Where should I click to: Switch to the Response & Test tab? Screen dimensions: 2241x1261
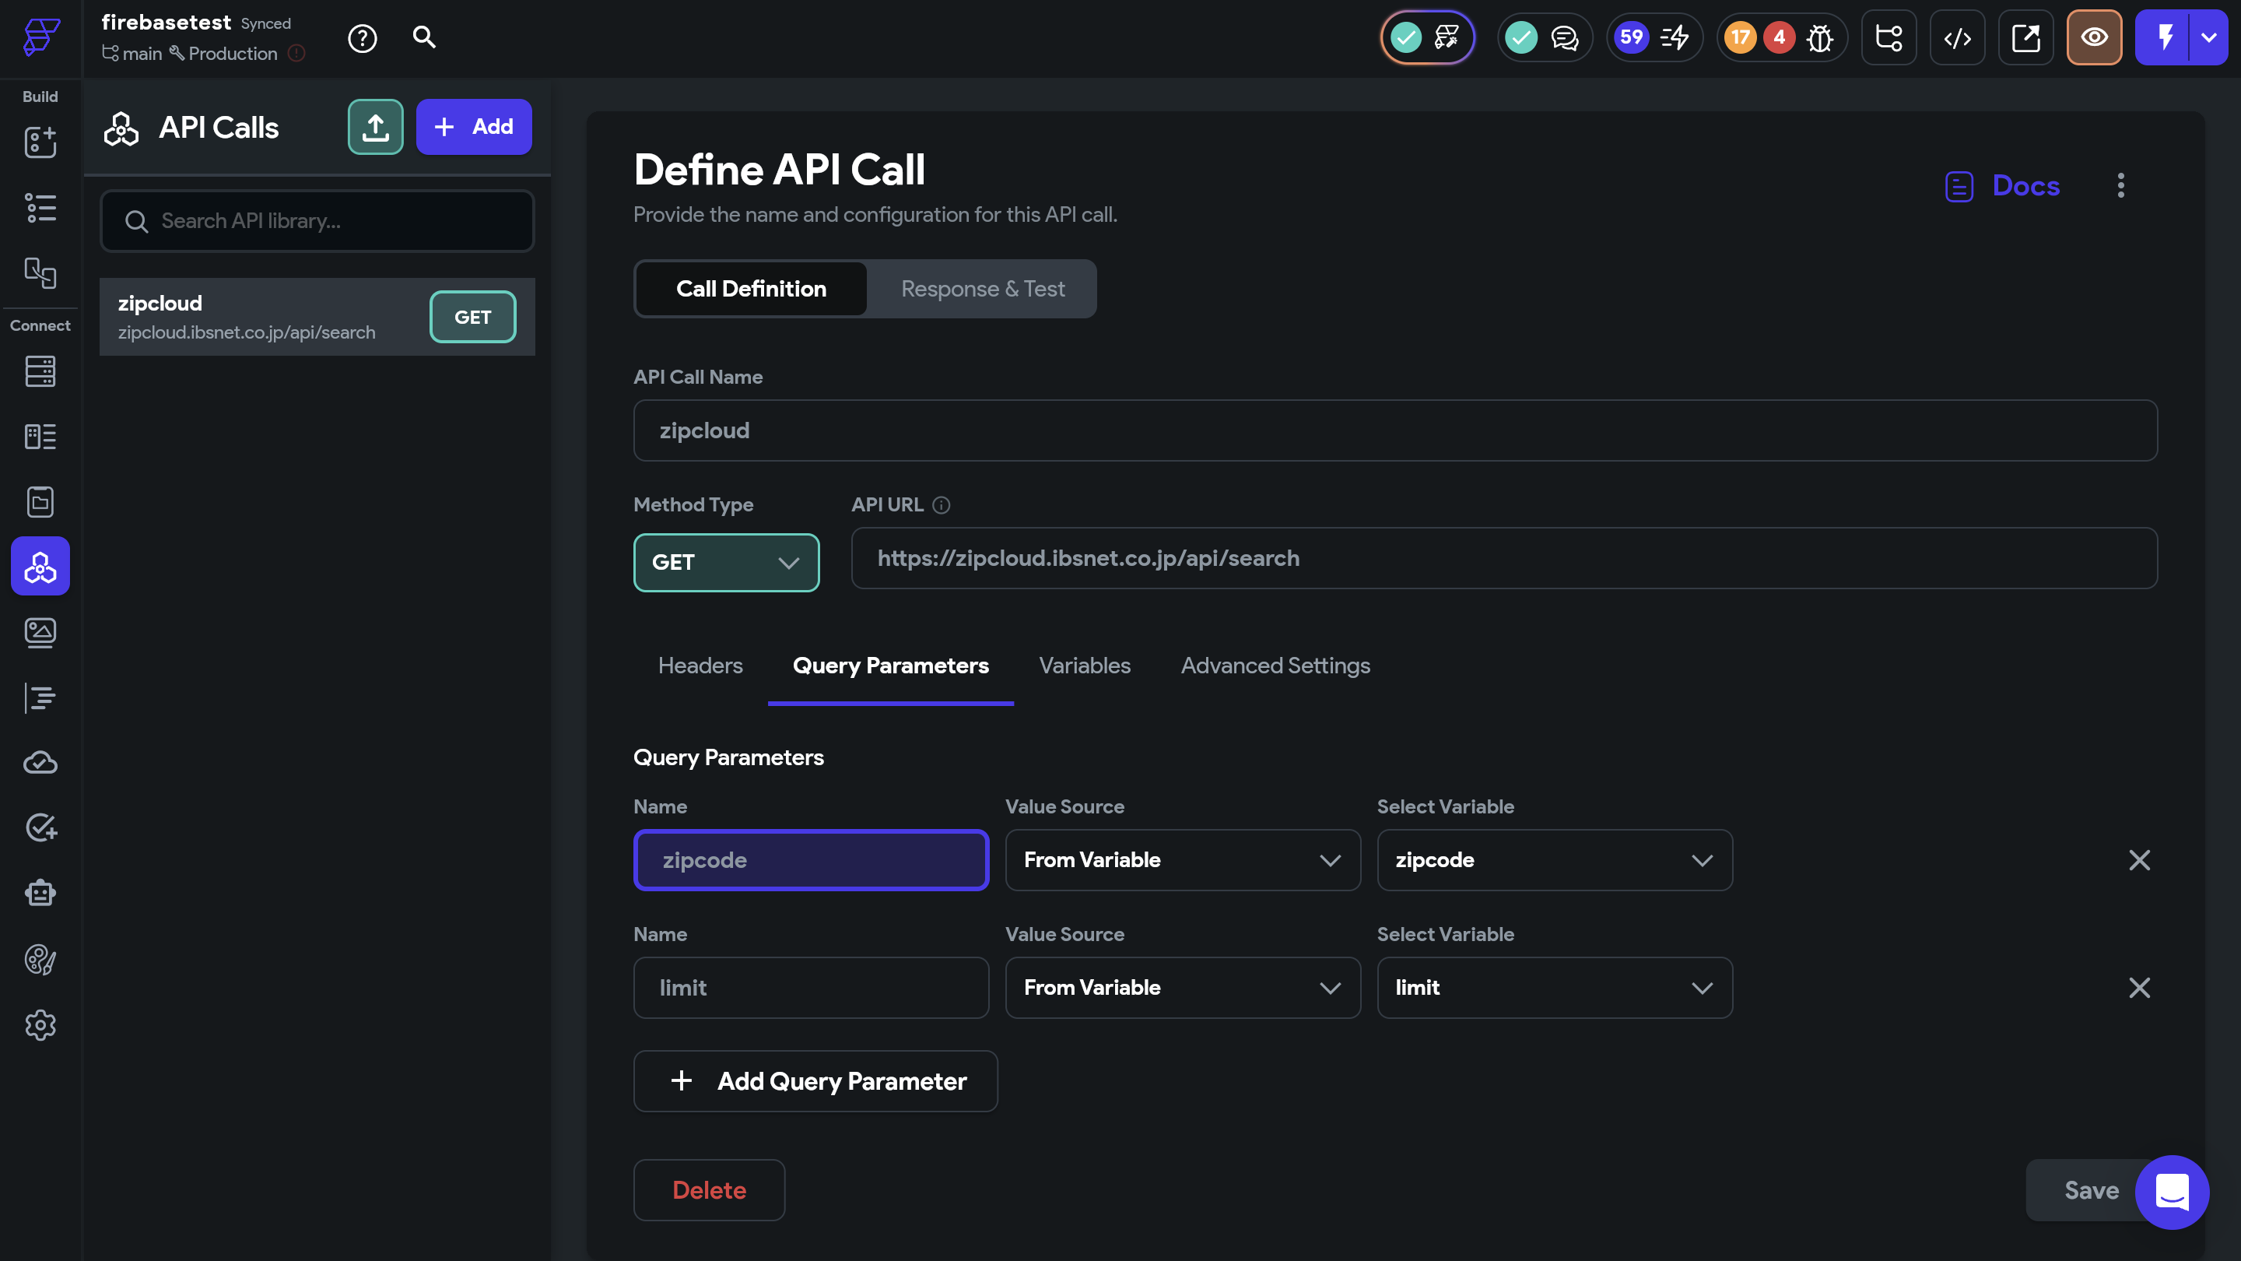(982, 289)
